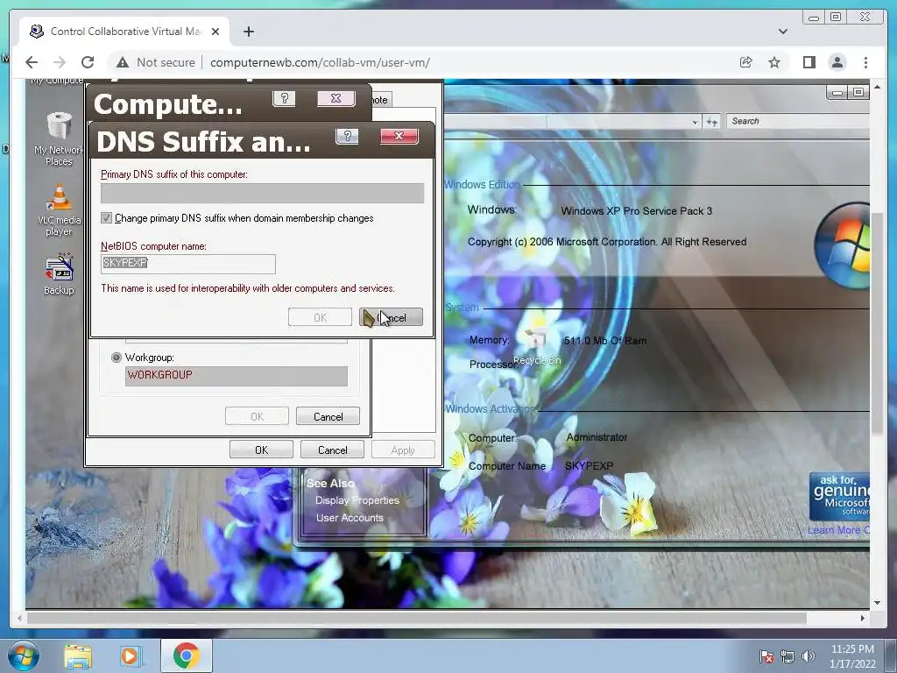Click the NetBIOS computer name field
Screen dimensions: 897x673
point(188,263)
